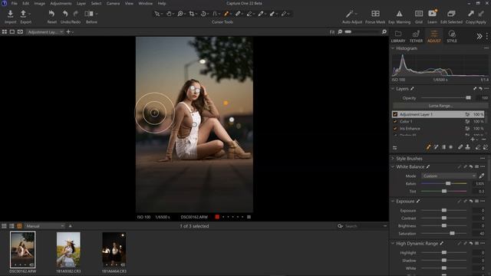Image resolution: width=491 pixels, height=276 pixels.
Task: Click the Redo arrow icon
Action: pos(76,14)
